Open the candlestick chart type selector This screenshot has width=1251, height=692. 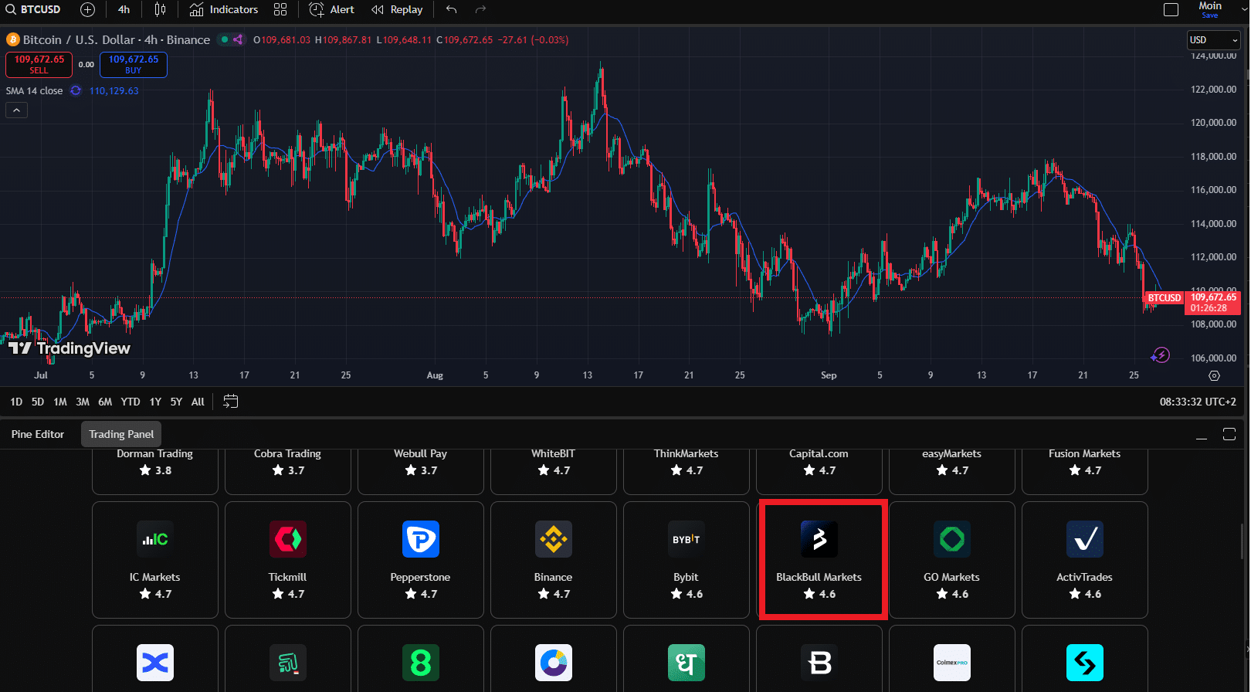pos(160,10)
